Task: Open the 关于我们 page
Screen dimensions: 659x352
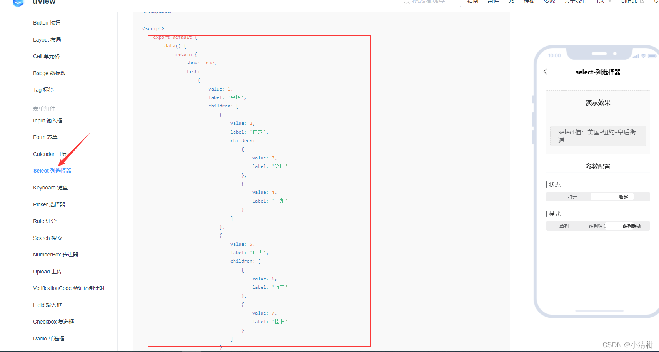Action: [575, 2]
